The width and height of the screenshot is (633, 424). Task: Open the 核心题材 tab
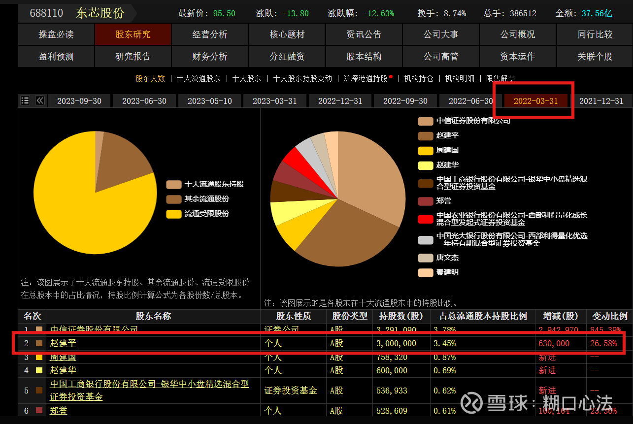point(287,34)
